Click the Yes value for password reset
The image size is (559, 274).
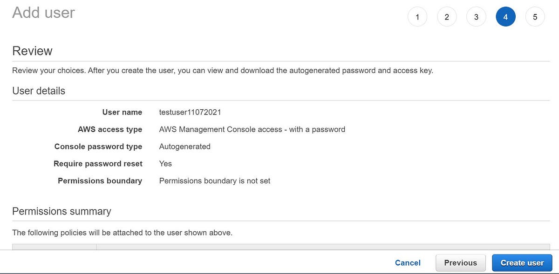tap(165, 164)
